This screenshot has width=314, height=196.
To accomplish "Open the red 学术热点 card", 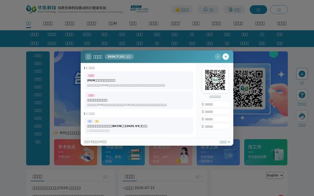I will point(76,152).
